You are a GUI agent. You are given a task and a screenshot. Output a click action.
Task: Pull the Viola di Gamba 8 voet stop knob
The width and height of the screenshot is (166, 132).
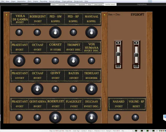coord(19,32)
